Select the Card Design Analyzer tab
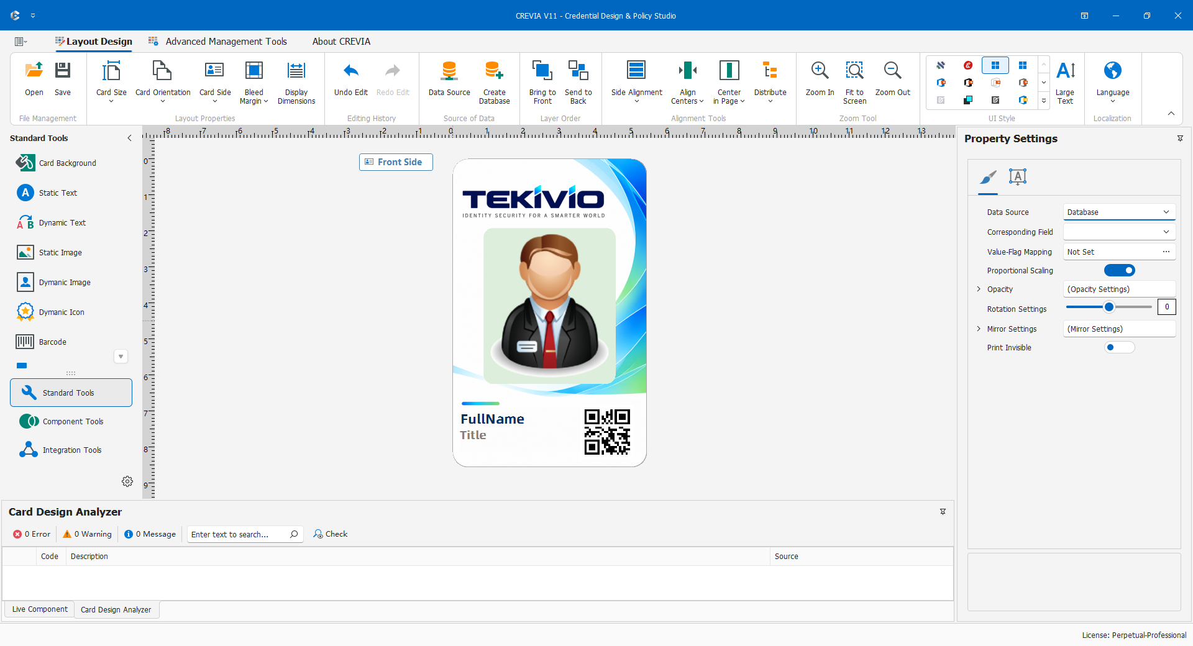This screenshot has height=646, width=1193. (116, 610)
